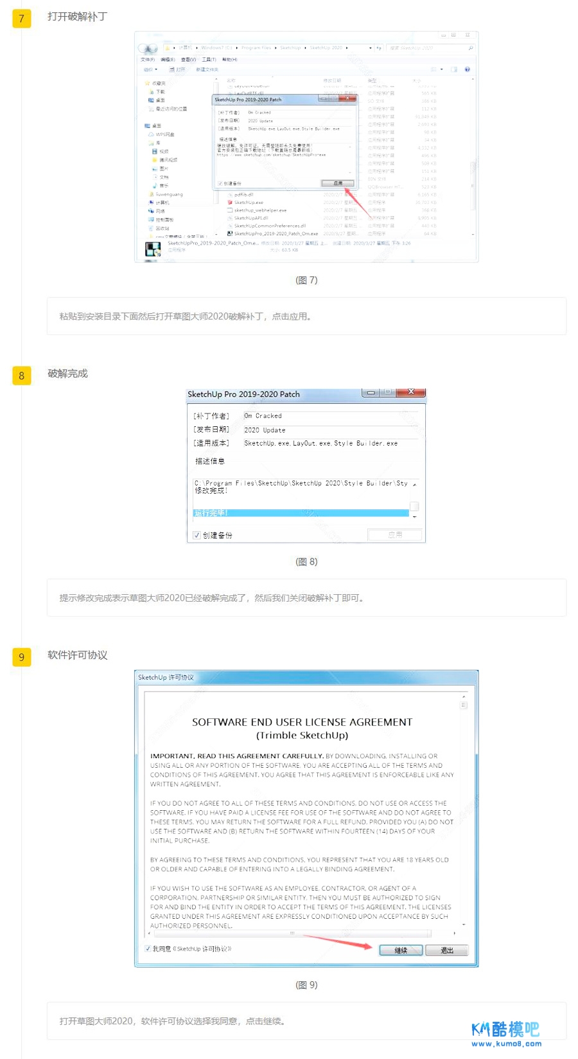Select 下载 in the Explorer sidebar
Screen dimensions: 578x1059
[157, 92]
